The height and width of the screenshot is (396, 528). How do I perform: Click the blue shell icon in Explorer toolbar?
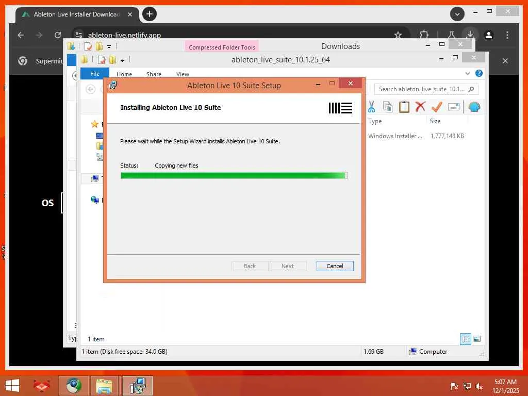coord(474,107)
